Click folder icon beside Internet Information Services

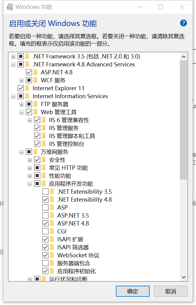coord(27,96)
